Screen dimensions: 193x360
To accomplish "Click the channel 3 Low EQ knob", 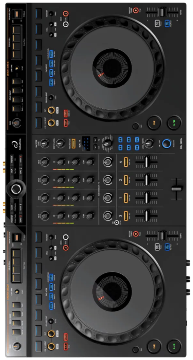I will pos(90,215).
